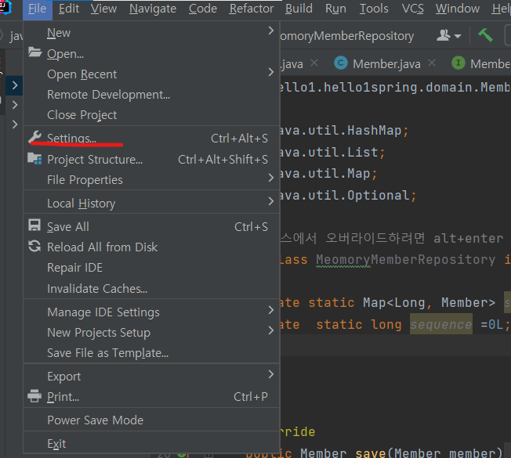The height and width of the screenshot is (458, 511).
Task: Open the Build menu
Action: [x=299, y=9]
